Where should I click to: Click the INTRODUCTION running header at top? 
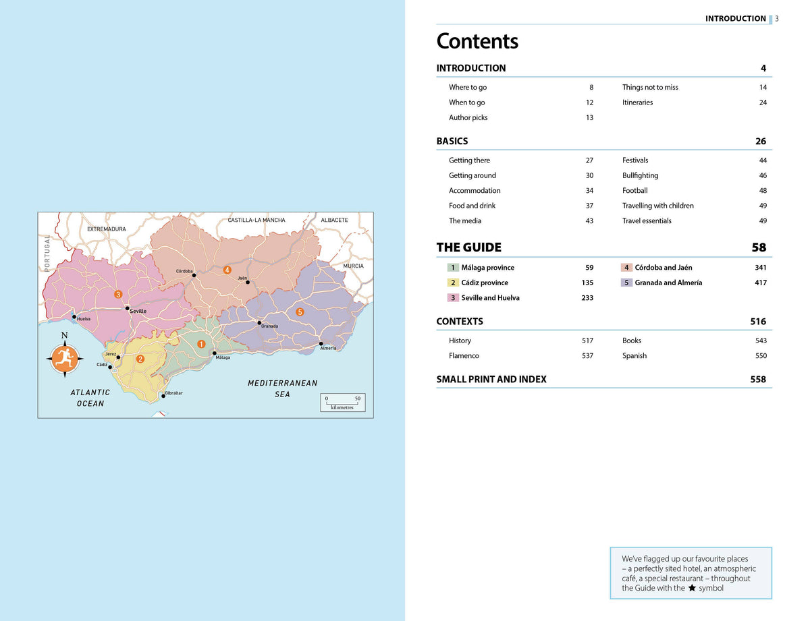[x=736, y=19]
